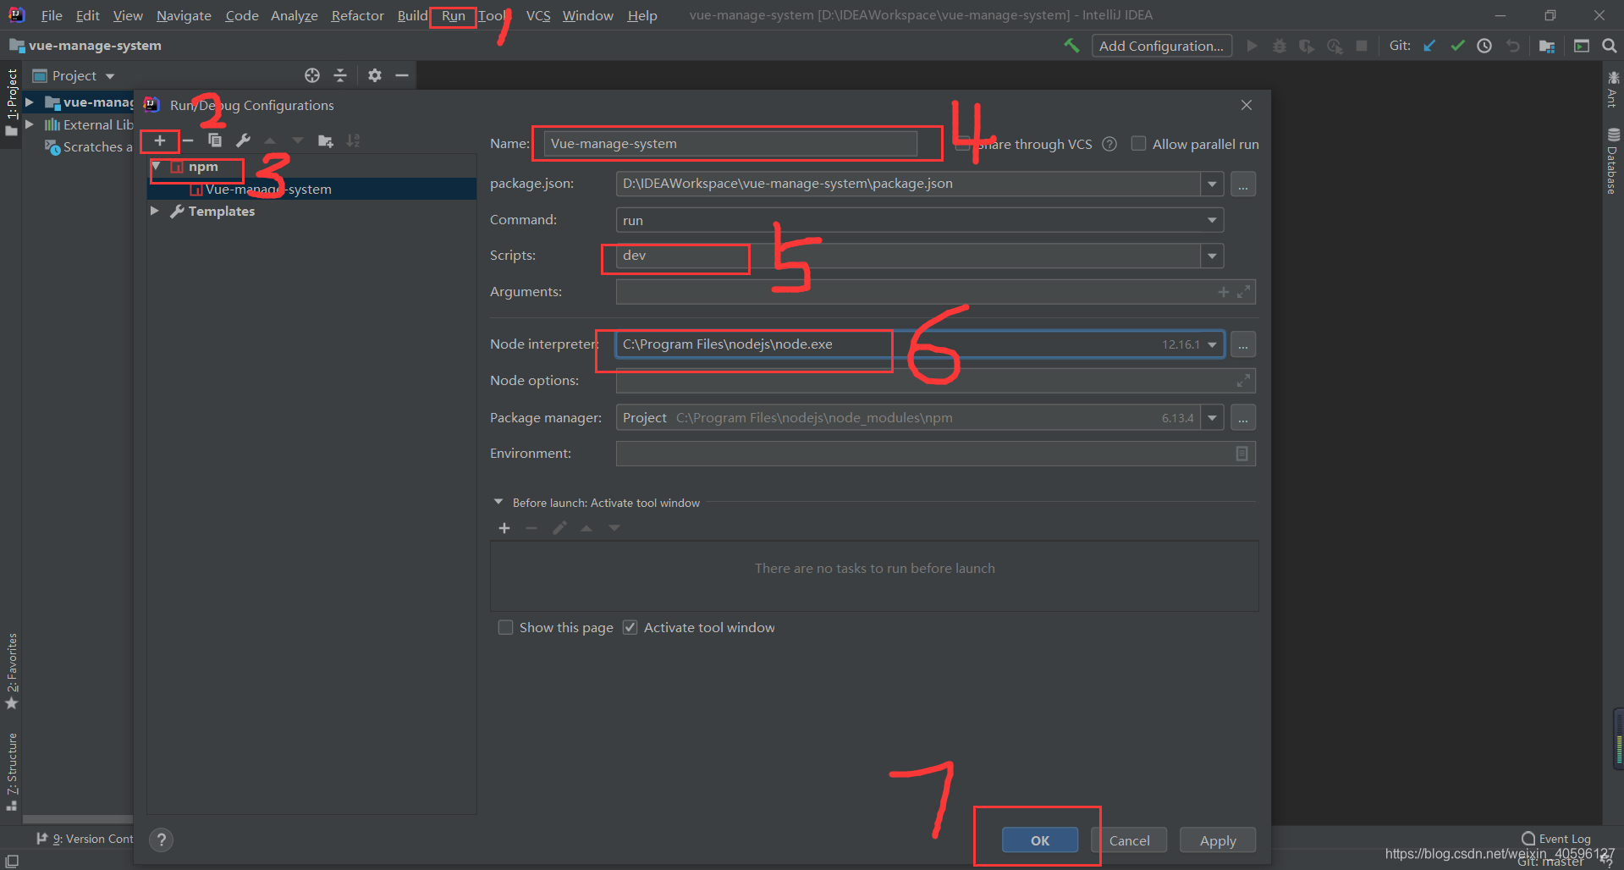Open Project Structure icon in toolbar
This screenshot has width=1624, height=870.
coord(1547,46)
